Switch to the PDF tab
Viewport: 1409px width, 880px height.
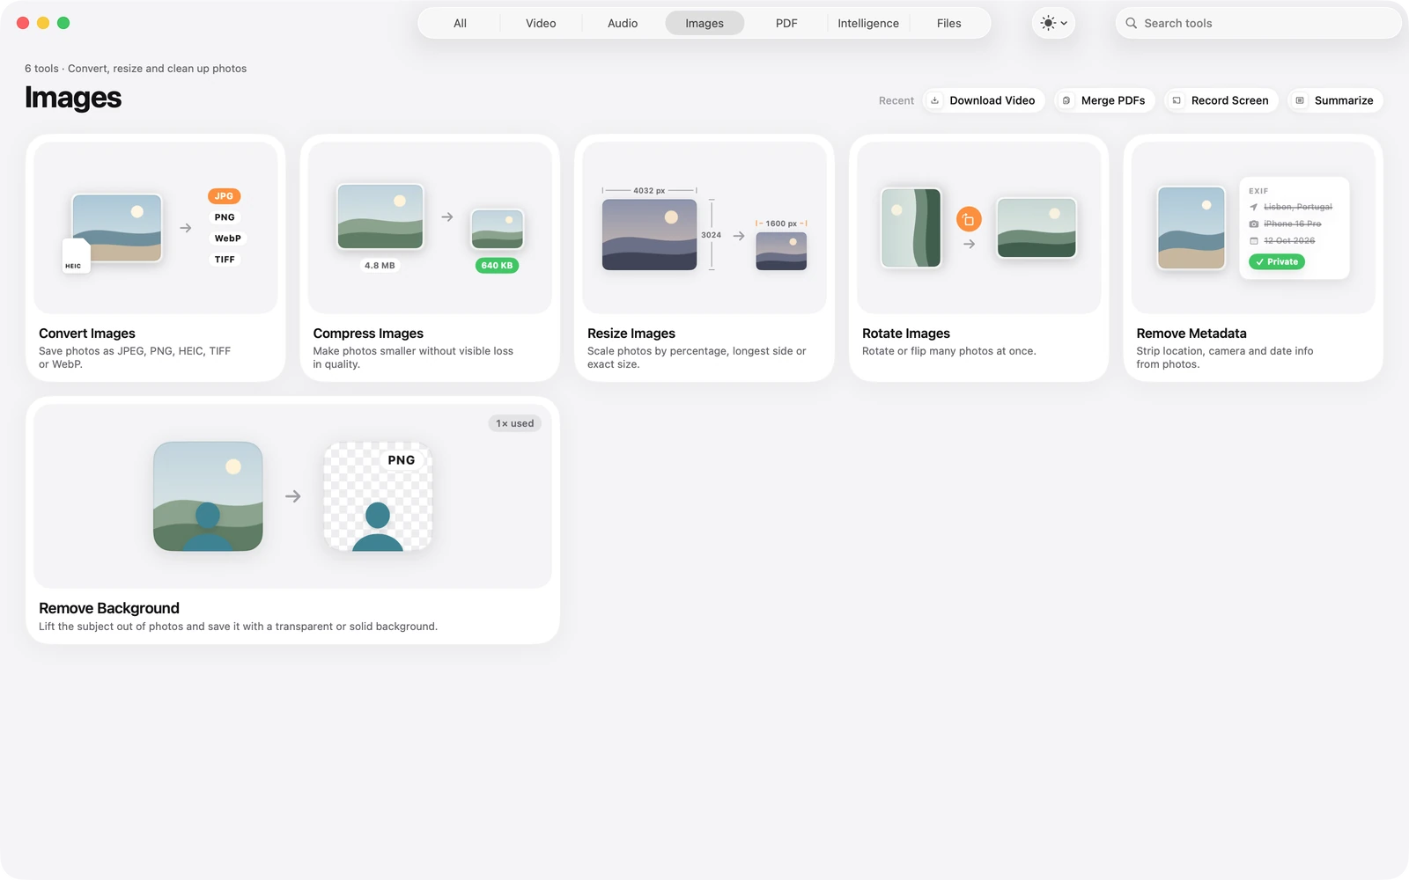786,24
